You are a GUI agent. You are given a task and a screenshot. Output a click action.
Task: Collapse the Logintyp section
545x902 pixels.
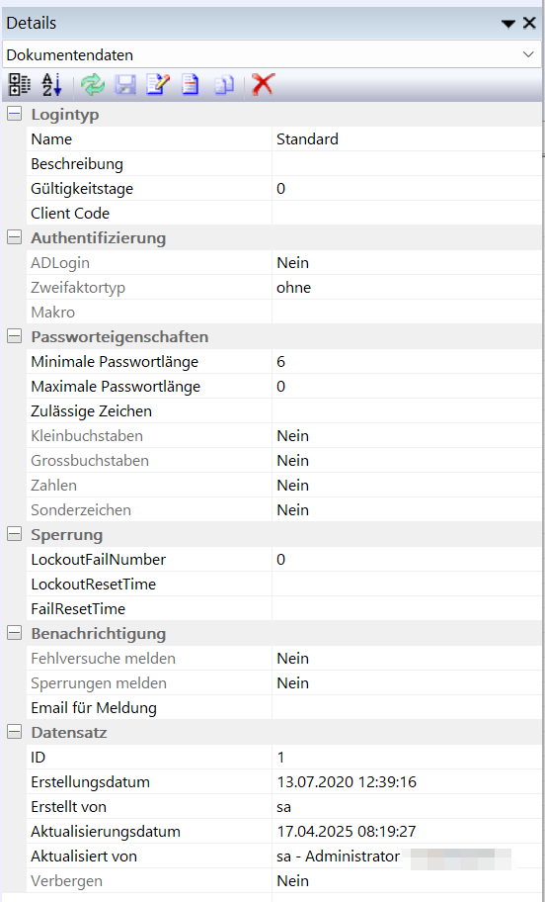click(x=15, y=114)
